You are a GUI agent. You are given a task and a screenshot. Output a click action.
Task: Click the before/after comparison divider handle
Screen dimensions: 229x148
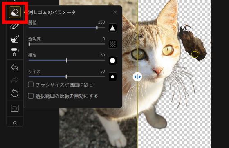click(137, 77)
